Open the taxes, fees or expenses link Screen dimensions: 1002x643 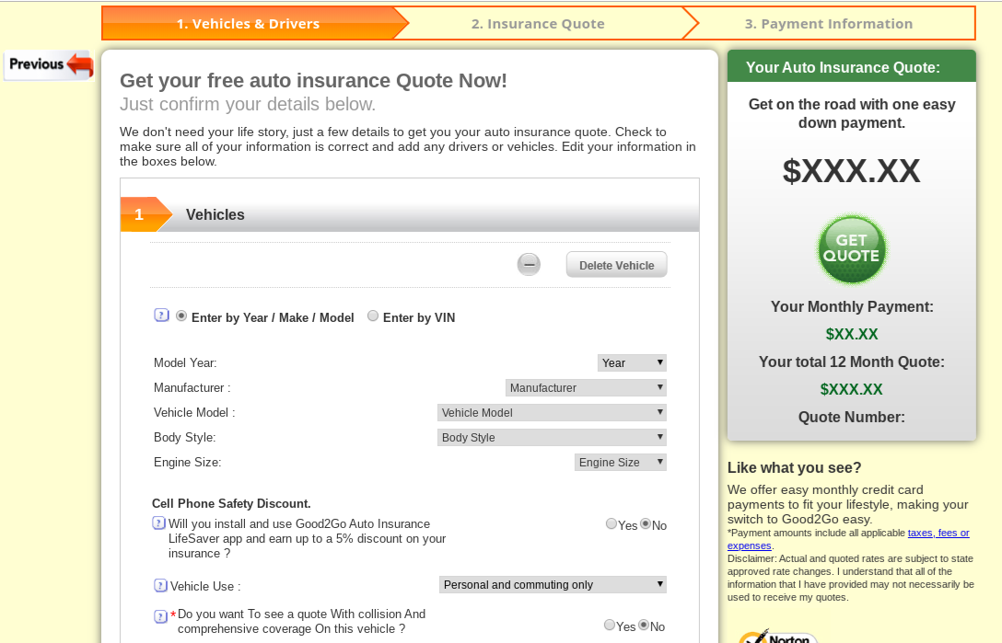(938, 533)
